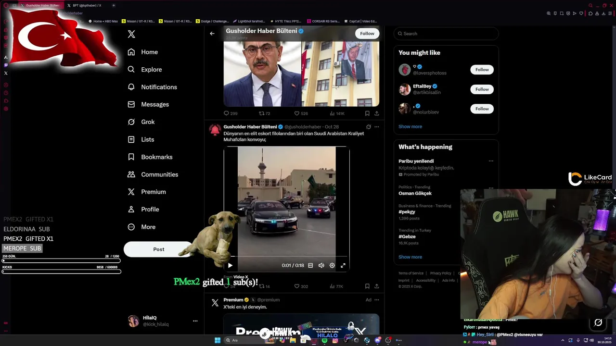Open Notifications in sidebar
This screenshot has width=616, height=346.
click(x=153, y=87)
